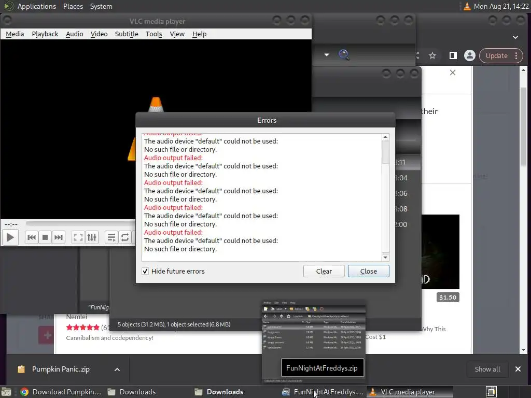Open the Video menu in VLC
This screenshot has height=398, width=531.
point(99,34)
